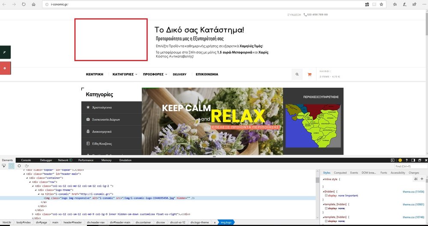The image size is (428, 226).
Task: Switch to the Console tab
Action: [x=26, y=160]
